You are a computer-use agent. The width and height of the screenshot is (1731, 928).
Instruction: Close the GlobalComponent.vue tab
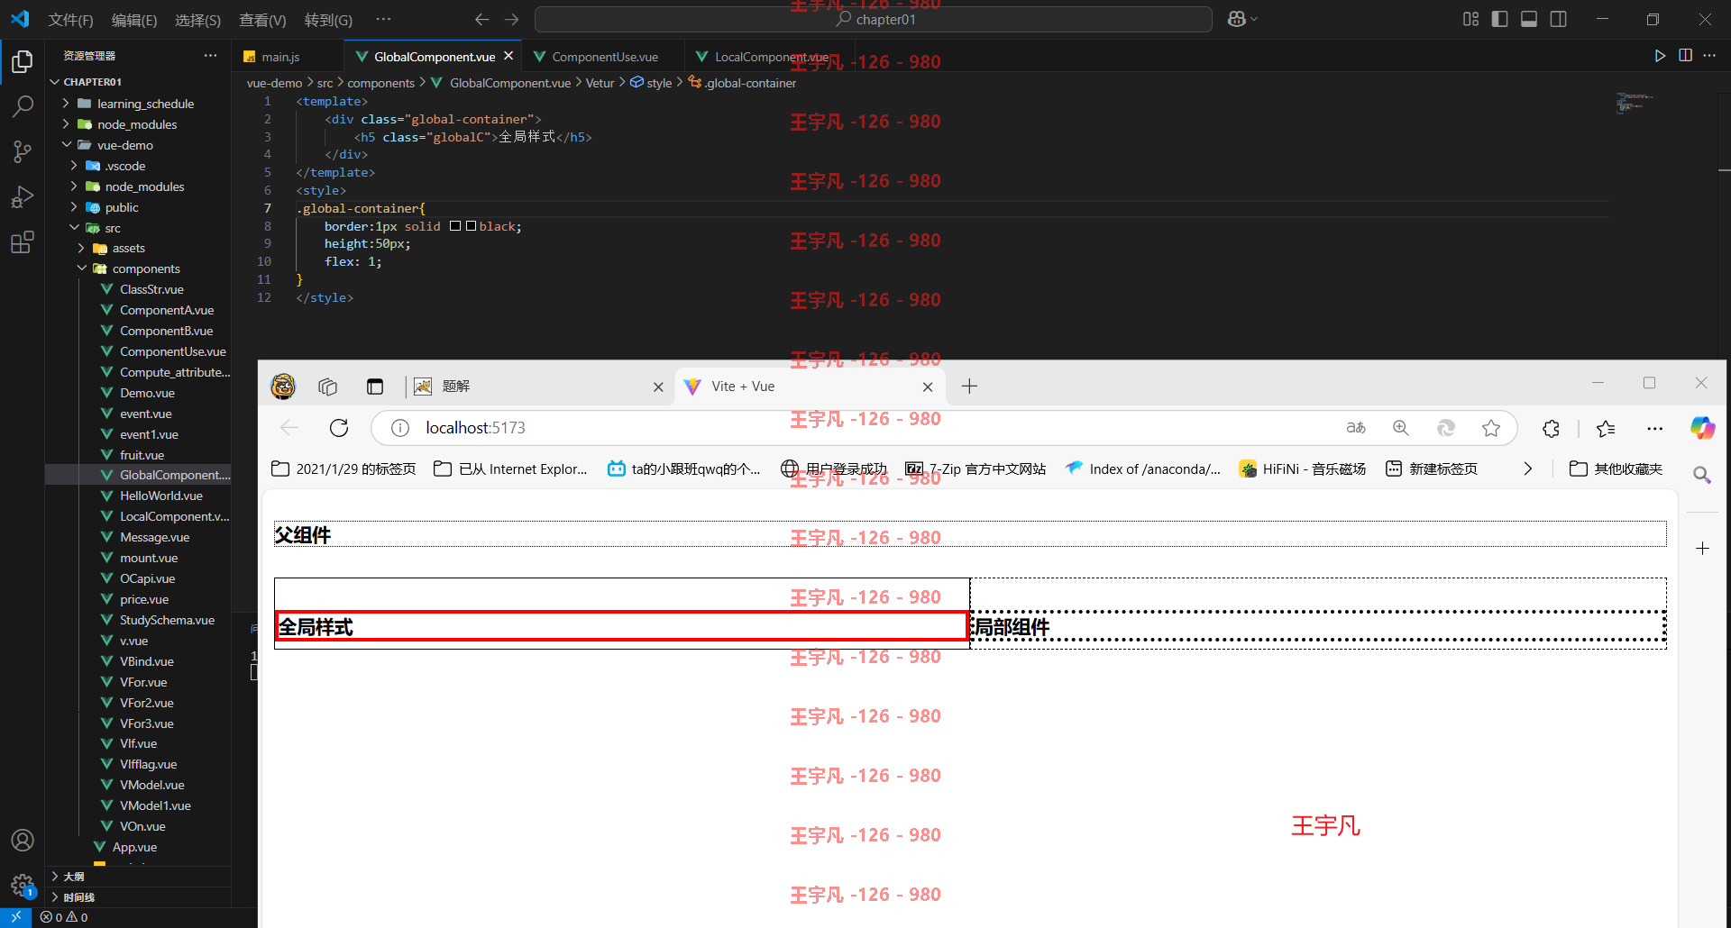coord(508,56)
